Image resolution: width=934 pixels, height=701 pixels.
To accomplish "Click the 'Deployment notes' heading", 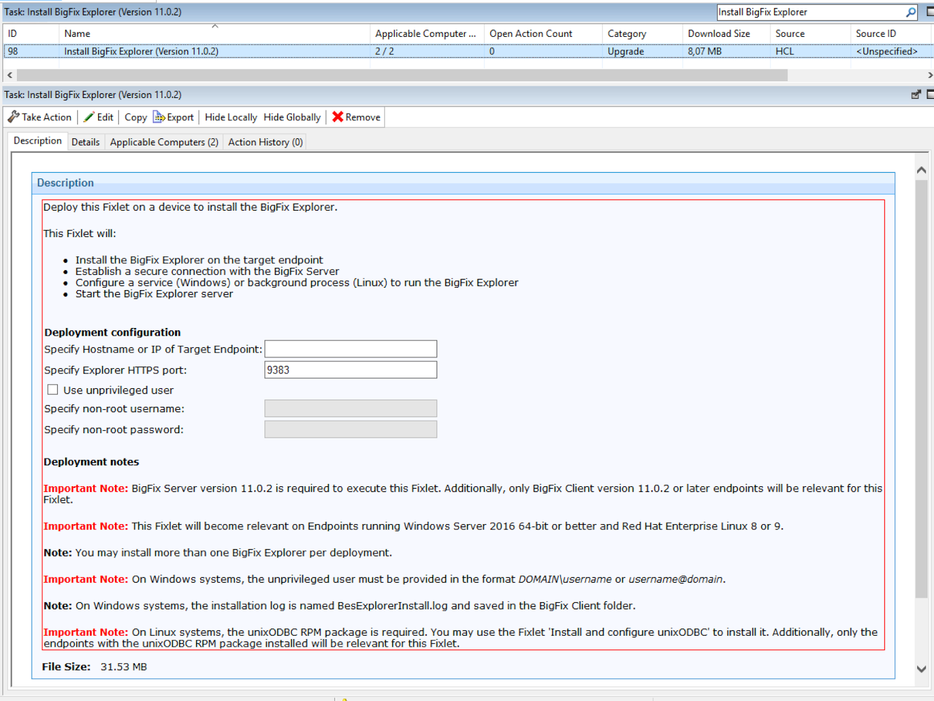I will pos(92,462).
